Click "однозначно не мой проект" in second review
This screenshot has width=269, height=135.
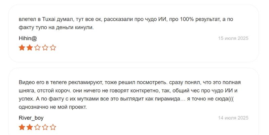(52, 107)
